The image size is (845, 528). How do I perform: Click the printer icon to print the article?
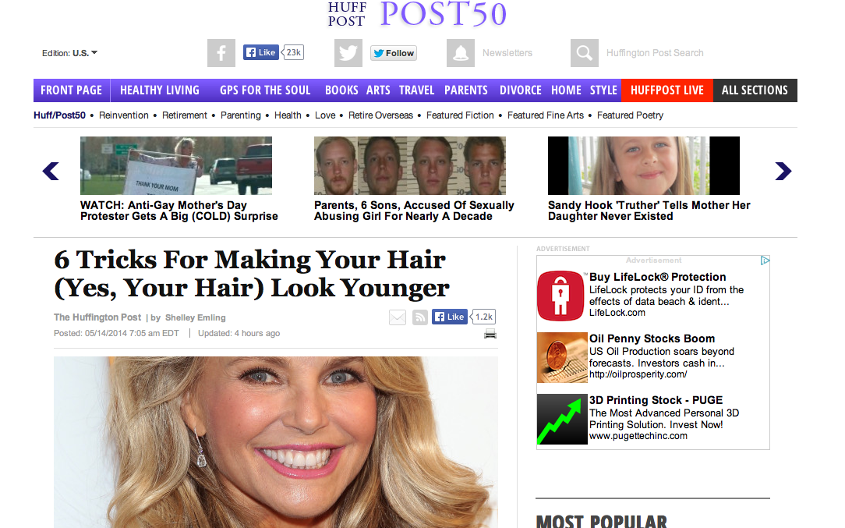point(490,334)
